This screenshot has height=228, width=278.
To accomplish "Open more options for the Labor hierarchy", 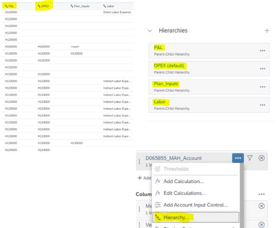I will point(262,105).
